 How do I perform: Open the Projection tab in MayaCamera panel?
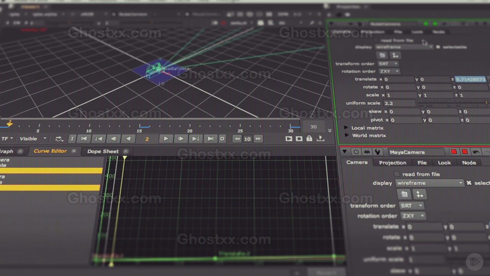tap(392, 163)
